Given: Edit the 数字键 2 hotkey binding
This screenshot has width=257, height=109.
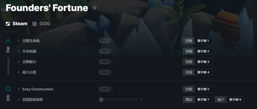Looking at the screenshot, I should [203, 51].
